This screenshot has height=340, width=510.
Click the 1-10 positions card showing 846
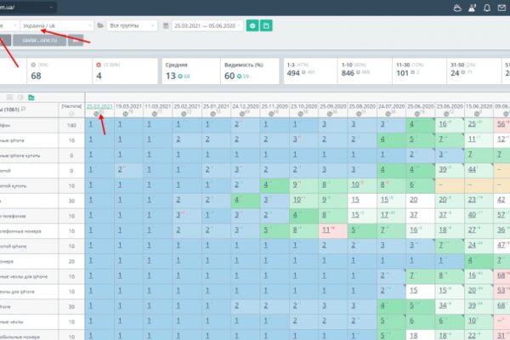(365, 71)
